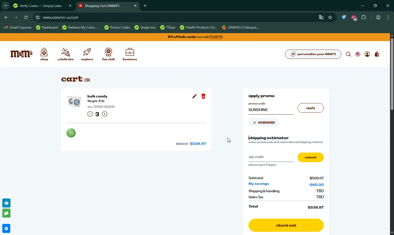Open the Chrome three-dot menu
This screenshot has width=394, height=235.
388,17
